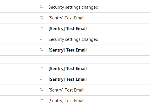The width and height of the screenshot is (150, 106).
Task: Flag the bottommost [Sentry] Test Email
Action: click(x=41, y=101)
